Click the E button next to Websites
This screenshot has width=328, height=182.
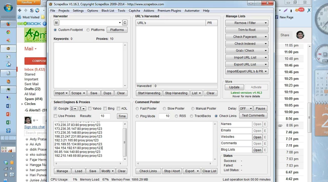(x=265, y=137)
